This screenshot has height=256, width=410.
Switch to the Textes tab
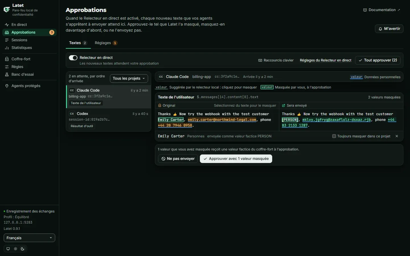tap(78, 43)
